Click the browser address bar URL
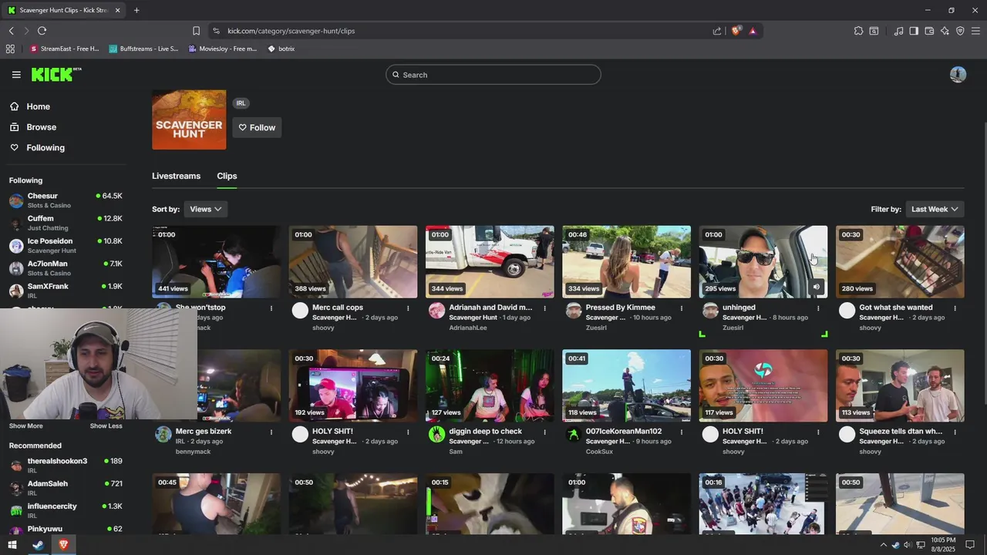 [291, 31]
